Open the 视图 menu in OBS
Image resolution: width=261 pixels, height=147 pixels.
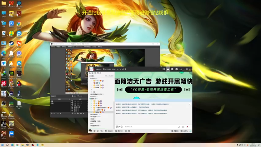tap(64, 47)
